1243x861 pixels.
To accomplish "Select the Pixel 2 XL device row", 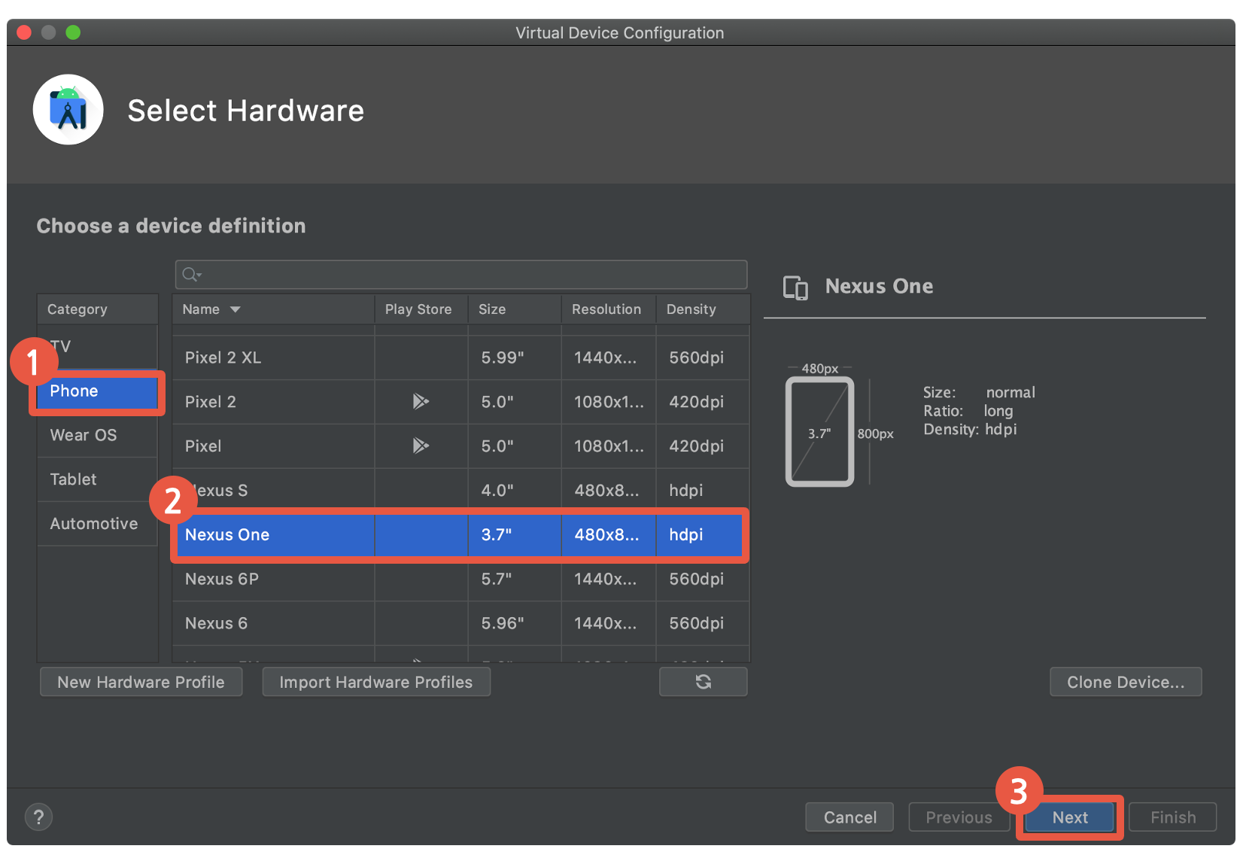I will 460,357.
